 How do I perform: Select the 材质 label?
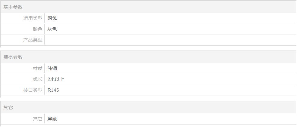(x=37, y=69)
